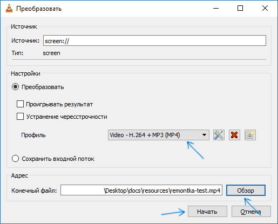Open the Профиль dropdown list

click(159, 135)
